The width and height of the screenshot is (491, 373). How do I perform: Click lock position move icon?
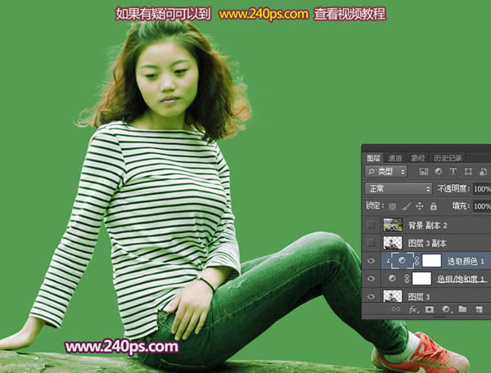coord(420,207)
